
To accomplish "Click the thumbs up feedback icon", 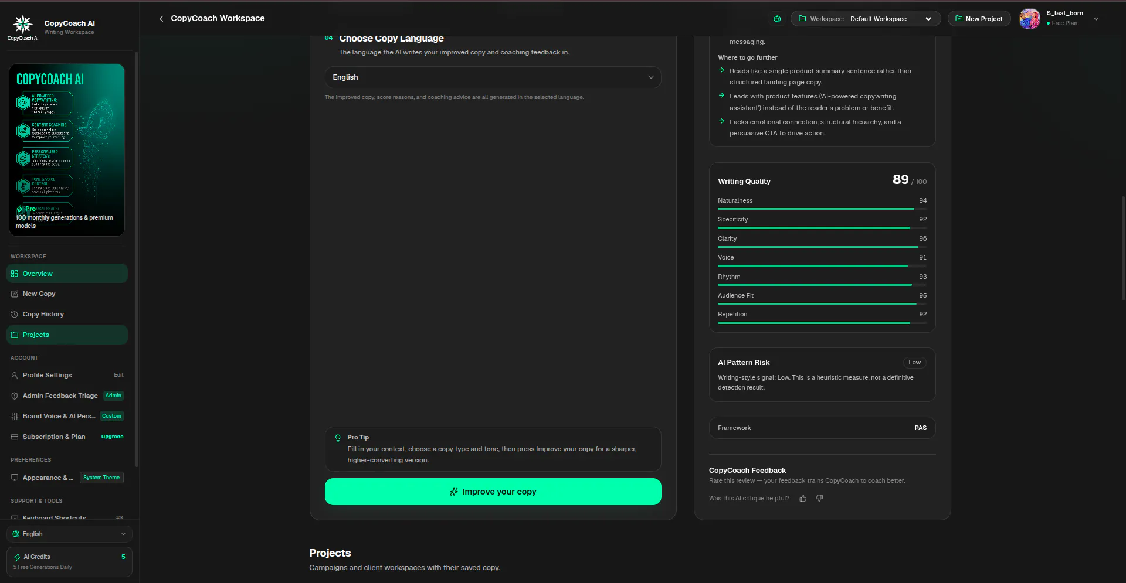I will click(x=803, y=499).
